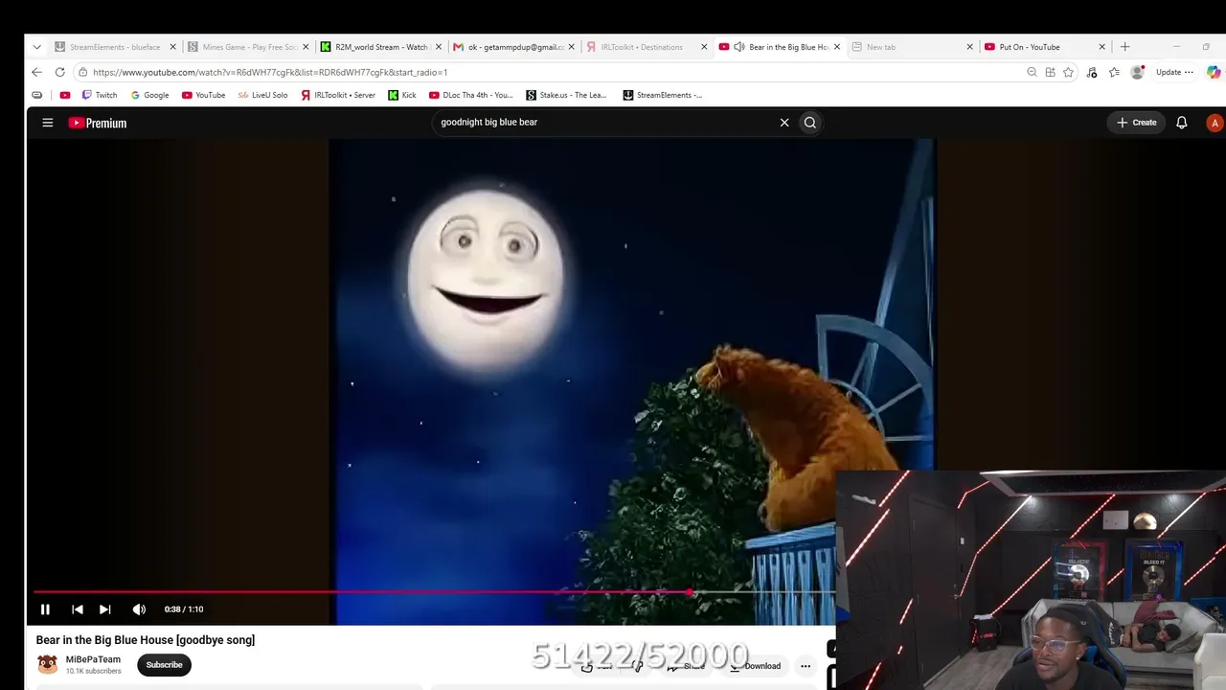Subscribe to MiBePaTeam channel
Screen dimensions: 1226x690
164,665
